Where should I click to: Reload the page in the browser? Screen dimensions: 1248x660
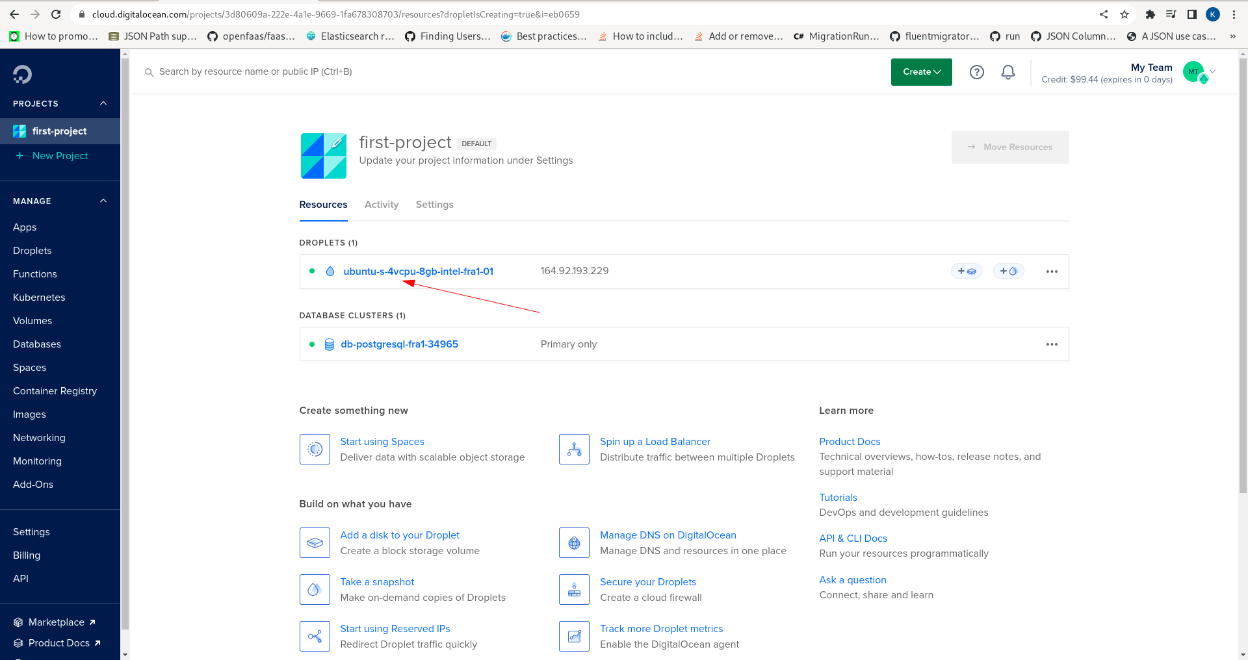click(x=56, y=14)
